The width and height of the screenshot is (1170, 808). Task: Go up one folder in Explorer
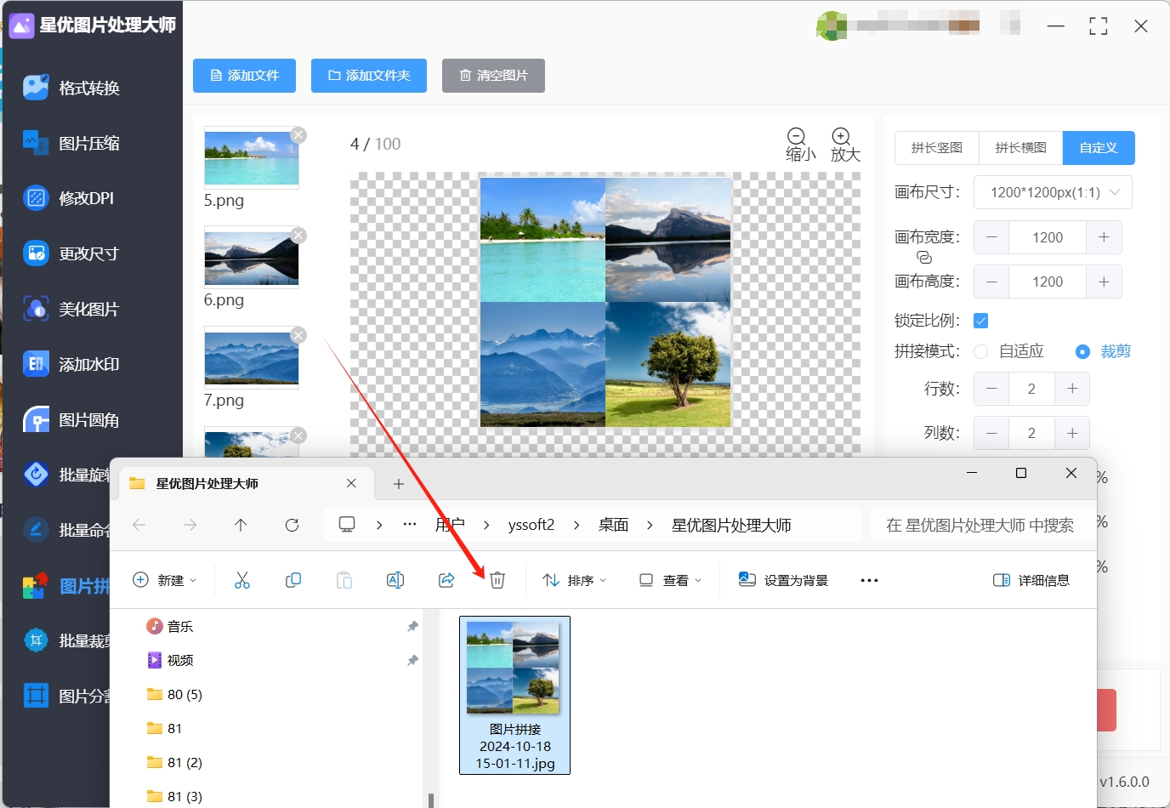pyautogui.click(x=241, y=525)
